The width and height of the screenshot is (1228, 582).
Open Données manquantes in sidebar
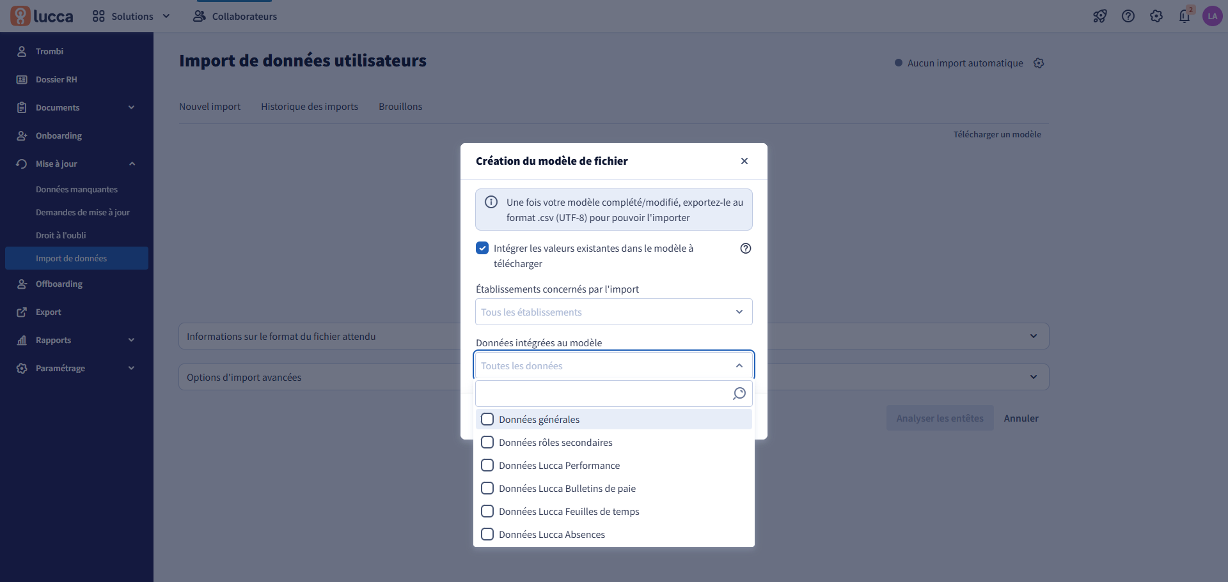click(77, 189)
